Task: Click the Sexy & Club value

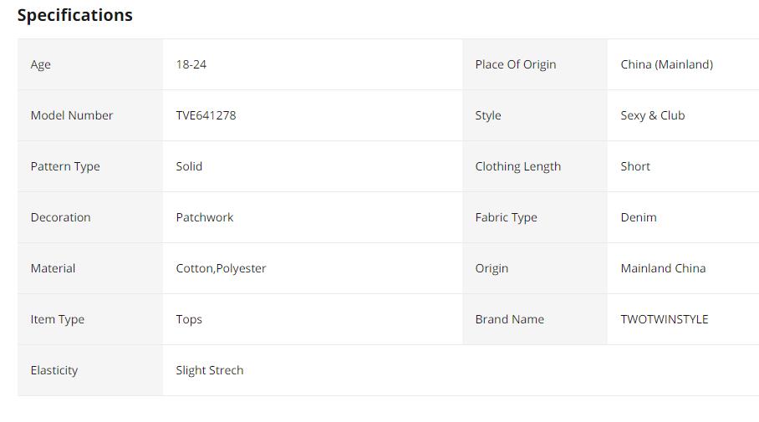Action: click(652, 115)
